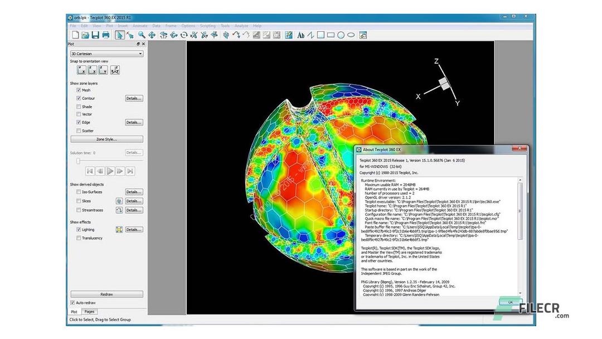602x339 pixels.
Task: Switch to the Pages tab
Action: coord(89,311)
